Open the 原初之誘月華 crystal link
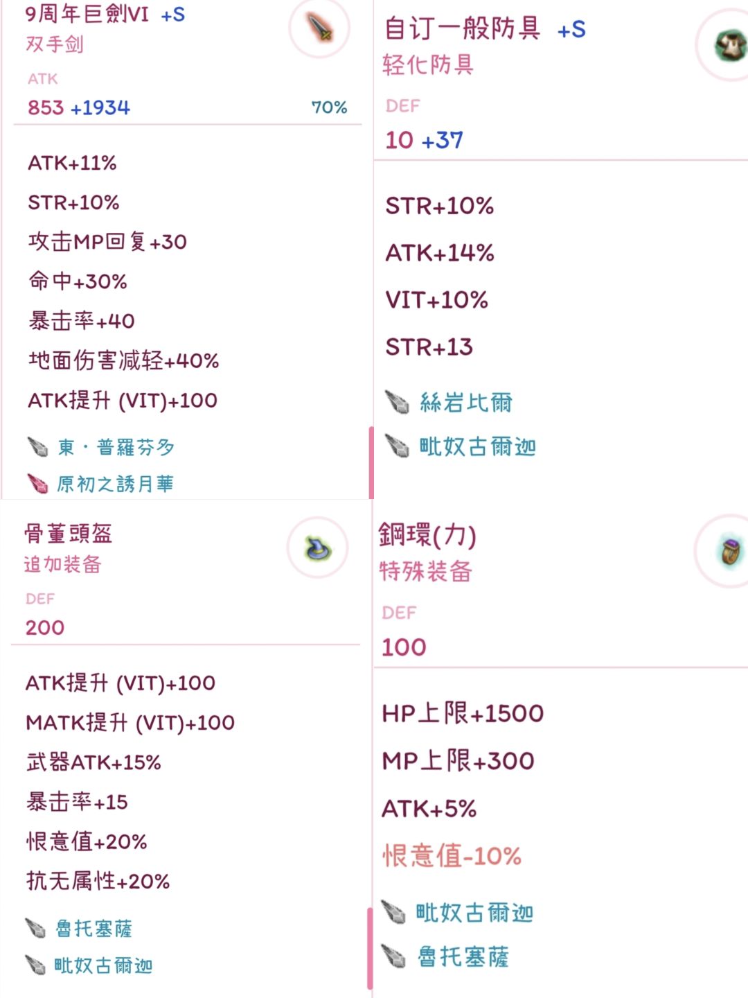The height and width of the screenshot is (998, 748). pos(115,484)
